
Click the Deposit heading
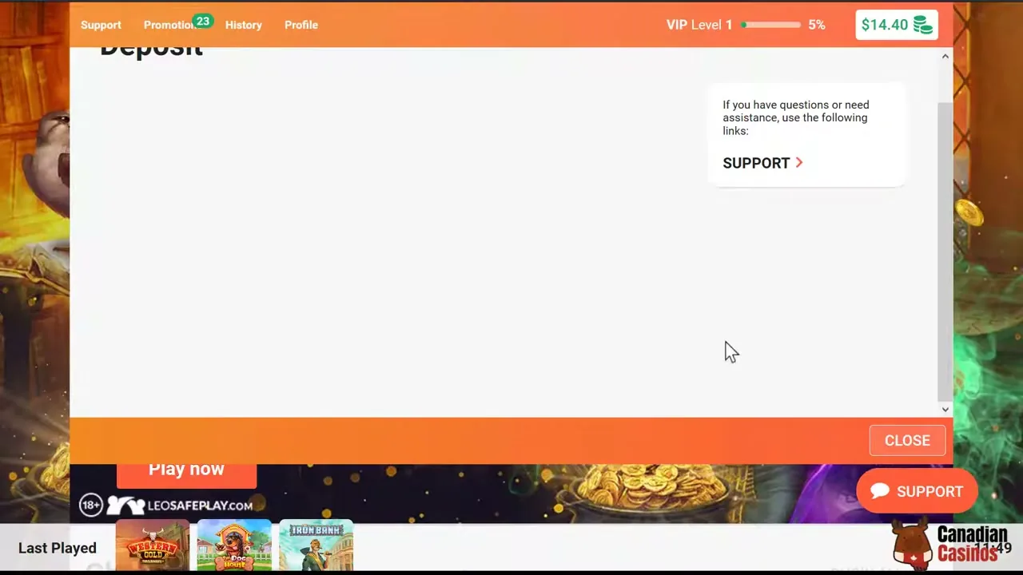pyautogui.click(x=151, y=52)
